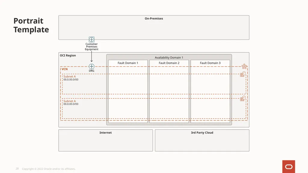
Task: Select the upper subnet's security list icon
Action: coord(243,74)
